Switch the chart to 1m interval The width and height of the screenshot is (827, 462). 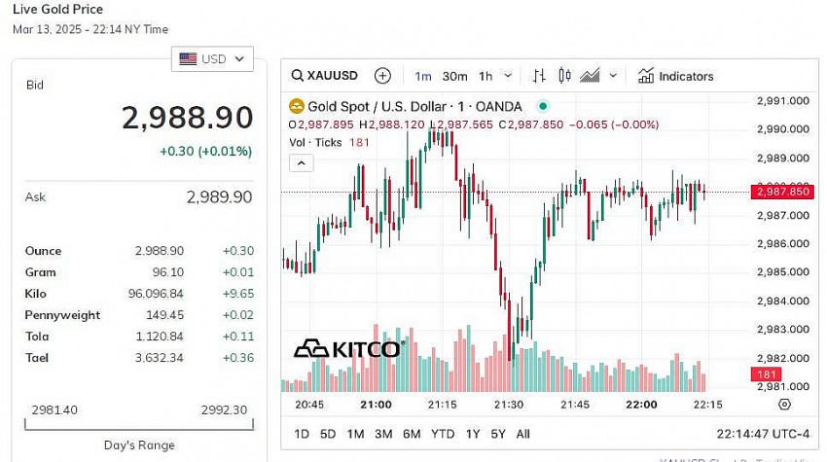[x=423, y=76]
